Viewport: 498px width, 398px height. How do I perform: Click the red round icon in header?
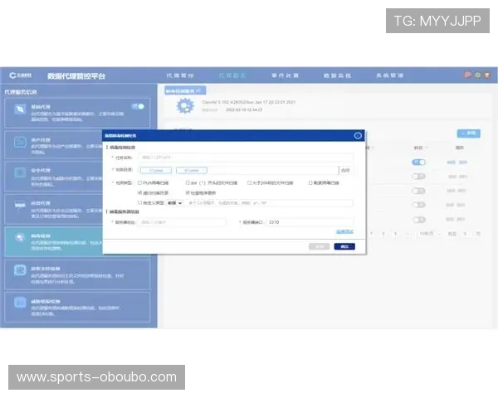(467, 75)
